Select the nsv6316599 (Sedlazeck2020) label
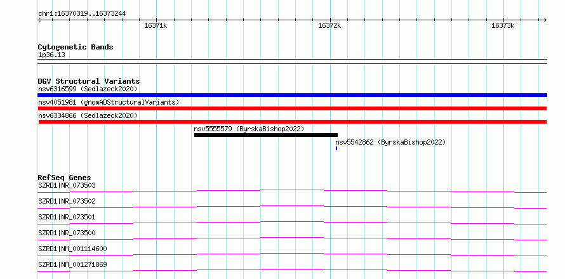The image size is (565, 279). [x=88, y=89]
